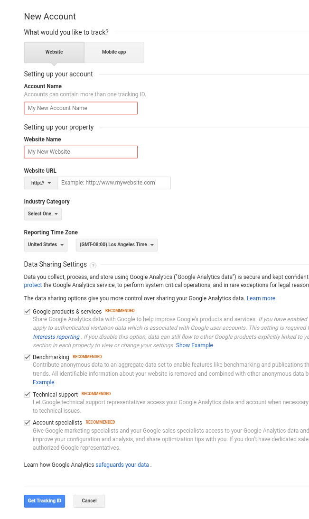The width and height of the screenshot is (309, 519).
Task: Switch to Mobile app tracking tab
Action: pyautogui.click(x=114, y=52)
